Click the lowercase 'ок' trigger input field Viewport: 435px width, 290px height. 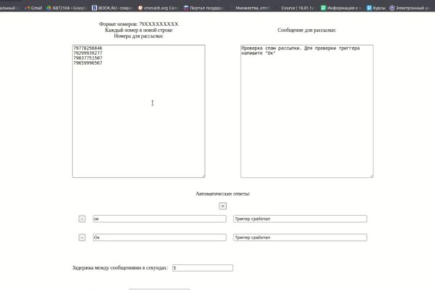pyautogui.click(x=159, y=219)
